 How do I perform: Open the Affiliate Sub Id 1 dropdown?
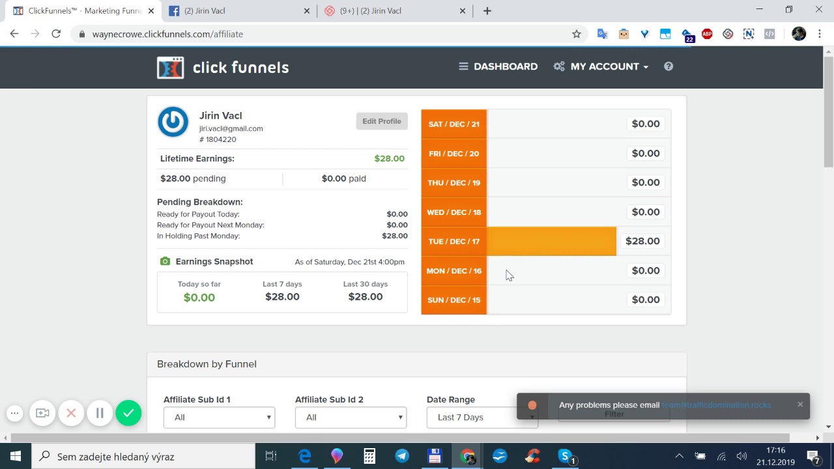tap(219, 418)
